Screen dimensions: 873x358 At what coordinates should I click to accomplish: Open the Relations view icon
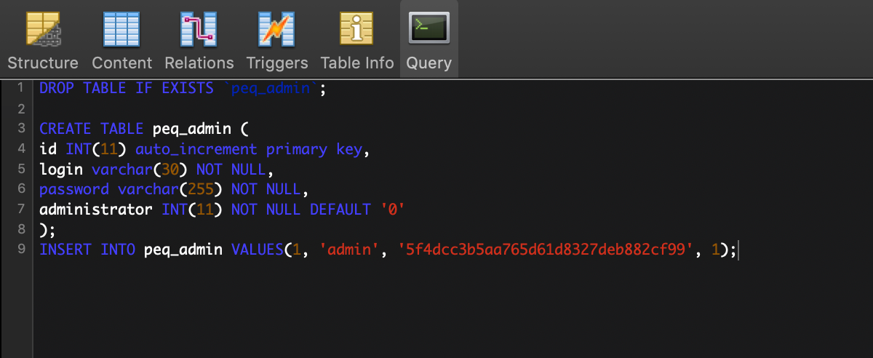[x=199, y=29]
